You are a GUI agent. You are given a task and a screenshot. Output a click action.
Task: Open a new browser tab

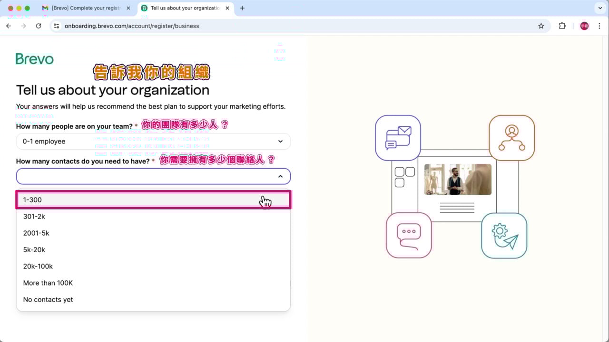pyautogui.click(x=242, y=8)
